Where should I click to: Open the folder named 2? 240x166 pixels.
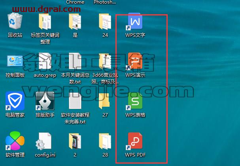(x=75, y=141)
